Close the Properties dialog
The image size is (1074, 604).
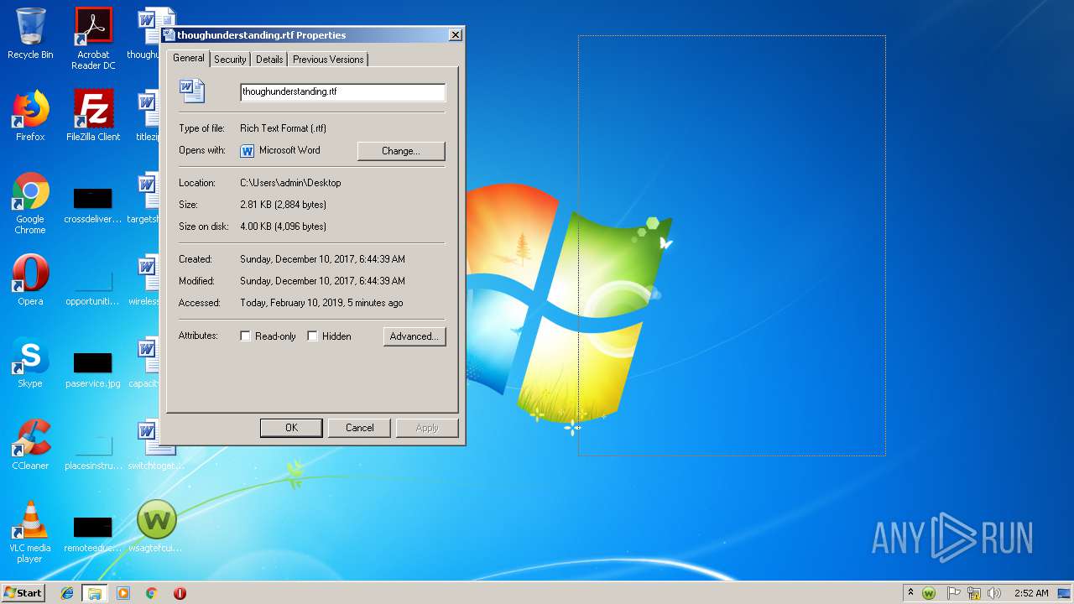455,35
